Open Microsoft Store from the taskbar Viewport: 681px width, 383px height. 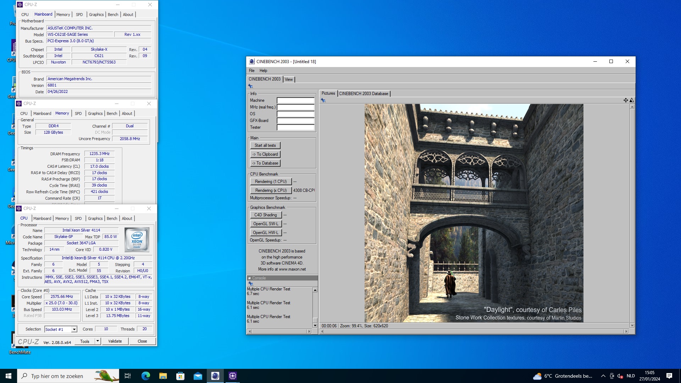pos(180,376)
